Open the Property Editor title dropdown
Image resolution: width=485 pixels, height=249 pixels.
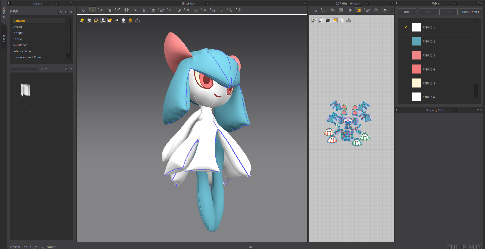pos(455,110)
